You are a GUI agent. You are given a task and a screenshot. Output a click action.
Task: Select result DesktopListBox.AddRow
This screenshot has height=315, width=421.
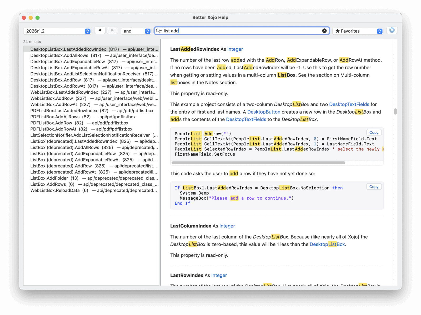(91, 80)
